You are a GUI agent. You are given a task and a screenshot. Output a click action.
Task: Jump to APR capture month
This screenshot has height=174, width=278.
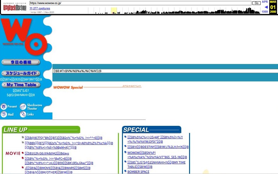265,2
